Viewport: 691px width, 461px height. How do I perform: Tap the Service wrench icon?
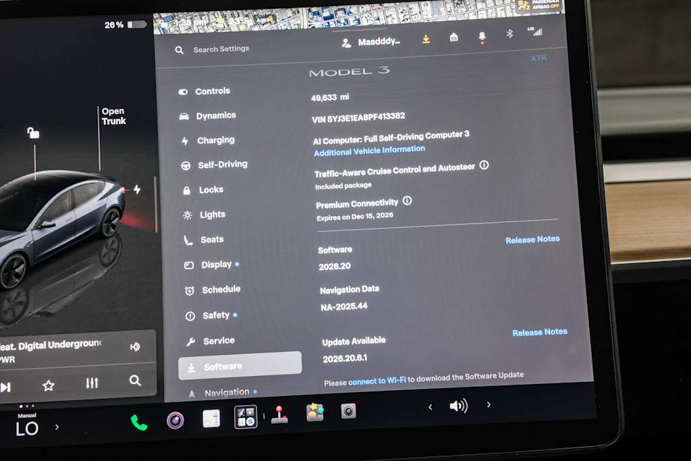pyautogui.click(x=191, y=342)
